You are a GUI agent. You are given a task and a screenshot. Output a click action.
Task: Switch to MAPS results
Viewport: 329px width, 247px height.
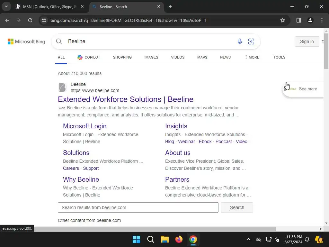[202, 57]
